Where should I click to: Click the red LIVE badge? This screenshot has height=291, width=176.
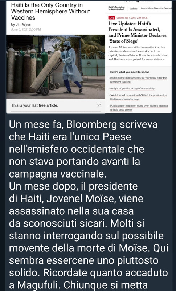pos(112,17)
